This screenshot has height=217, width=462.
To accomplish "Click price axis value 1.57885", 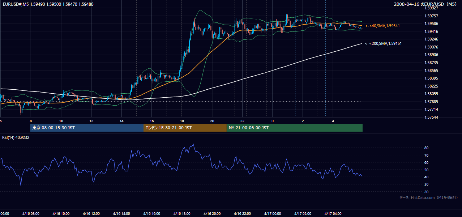I will [x=431, y=102].
